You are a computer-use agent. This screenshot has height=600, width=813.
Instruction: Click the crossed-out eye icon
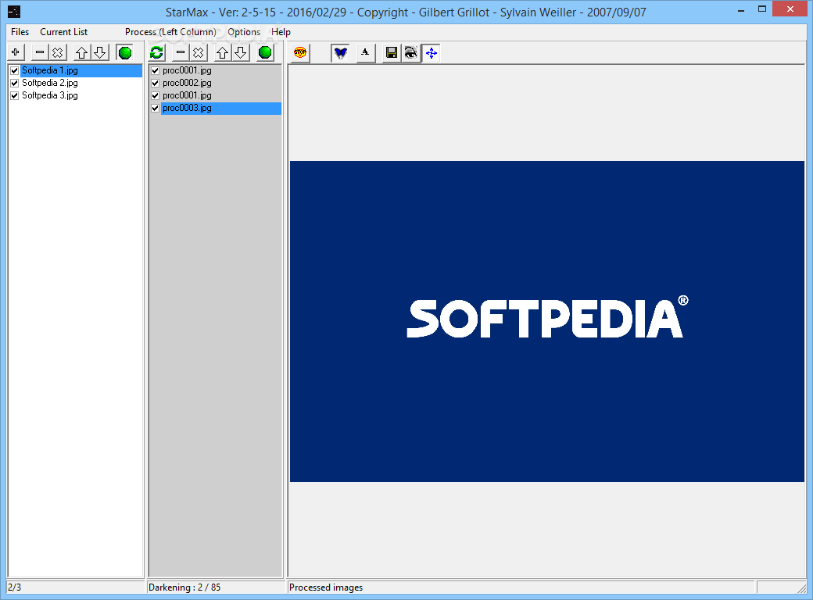[x=410, y=52]
